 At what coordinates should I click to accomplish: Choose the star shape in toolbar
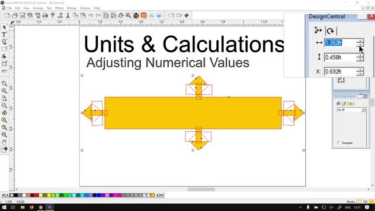click(186, 16)
